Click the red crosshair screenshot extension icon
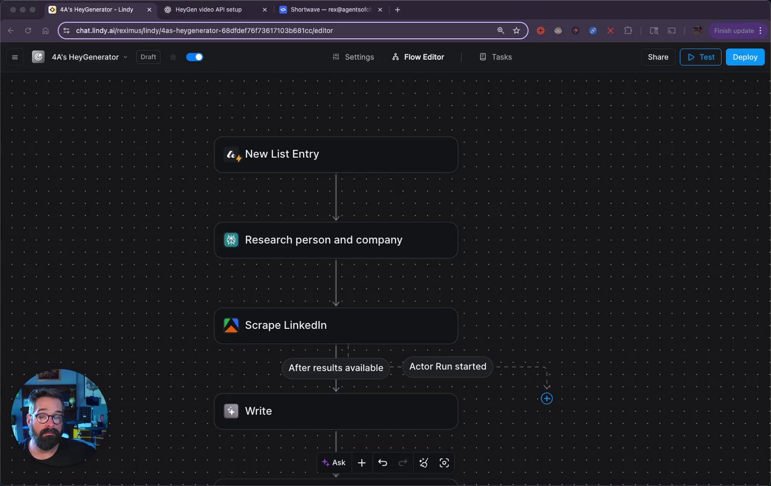This screenshot has height=486, width=771. tap(610, 31)
